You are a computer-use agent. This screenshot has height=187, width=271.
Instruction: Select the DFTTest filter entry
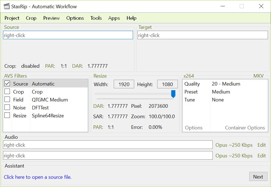coord(40,108)
